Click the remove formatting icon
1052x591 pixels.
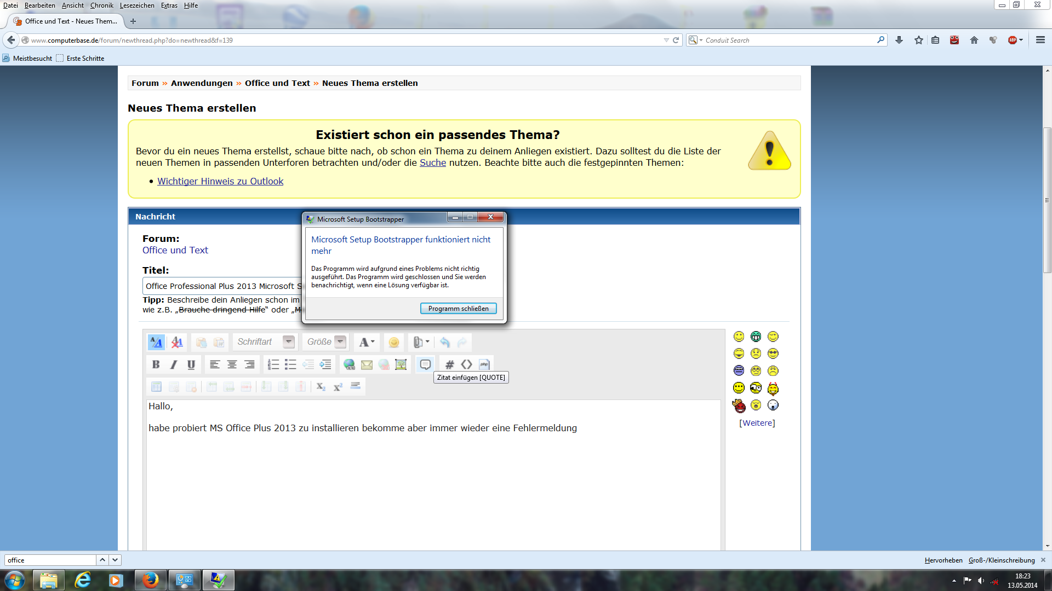tap(176, 343)
